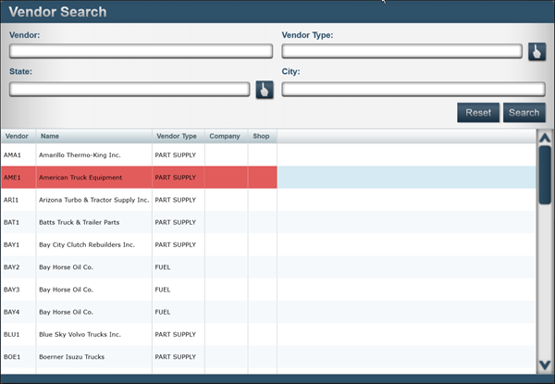This screenshot has width=555, height=384.
Task: Click the scroll down arrow in list
Action: [545, 365]
